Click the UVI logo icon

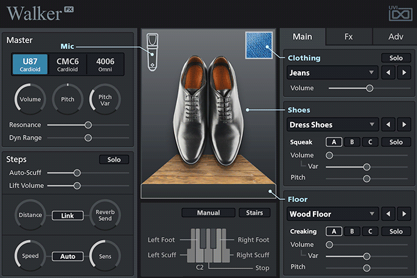click(401, 12)
